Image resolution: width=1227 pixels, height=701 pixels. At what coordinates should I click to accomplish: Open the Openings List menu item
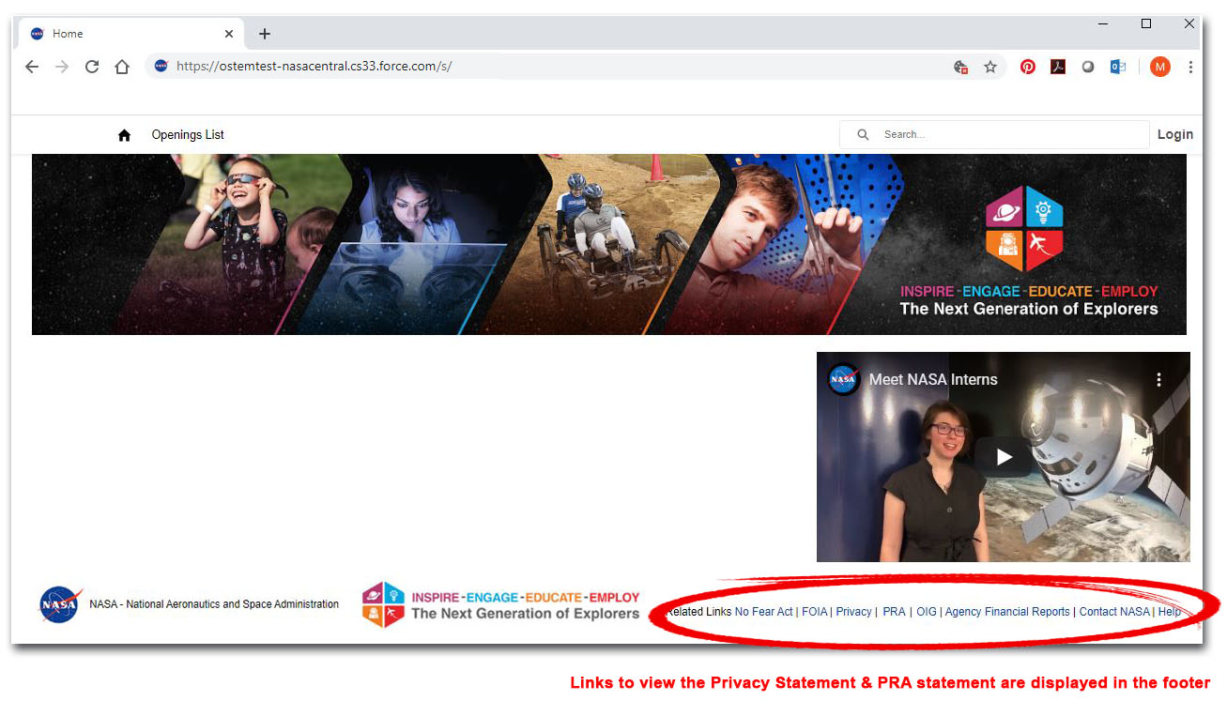pos(188,135)
